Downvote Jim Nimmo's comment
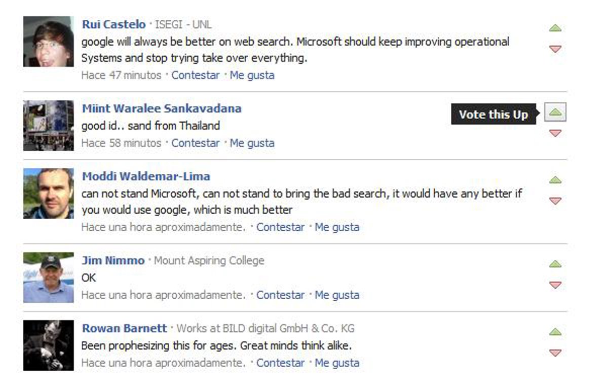 [x=555, y=285]
